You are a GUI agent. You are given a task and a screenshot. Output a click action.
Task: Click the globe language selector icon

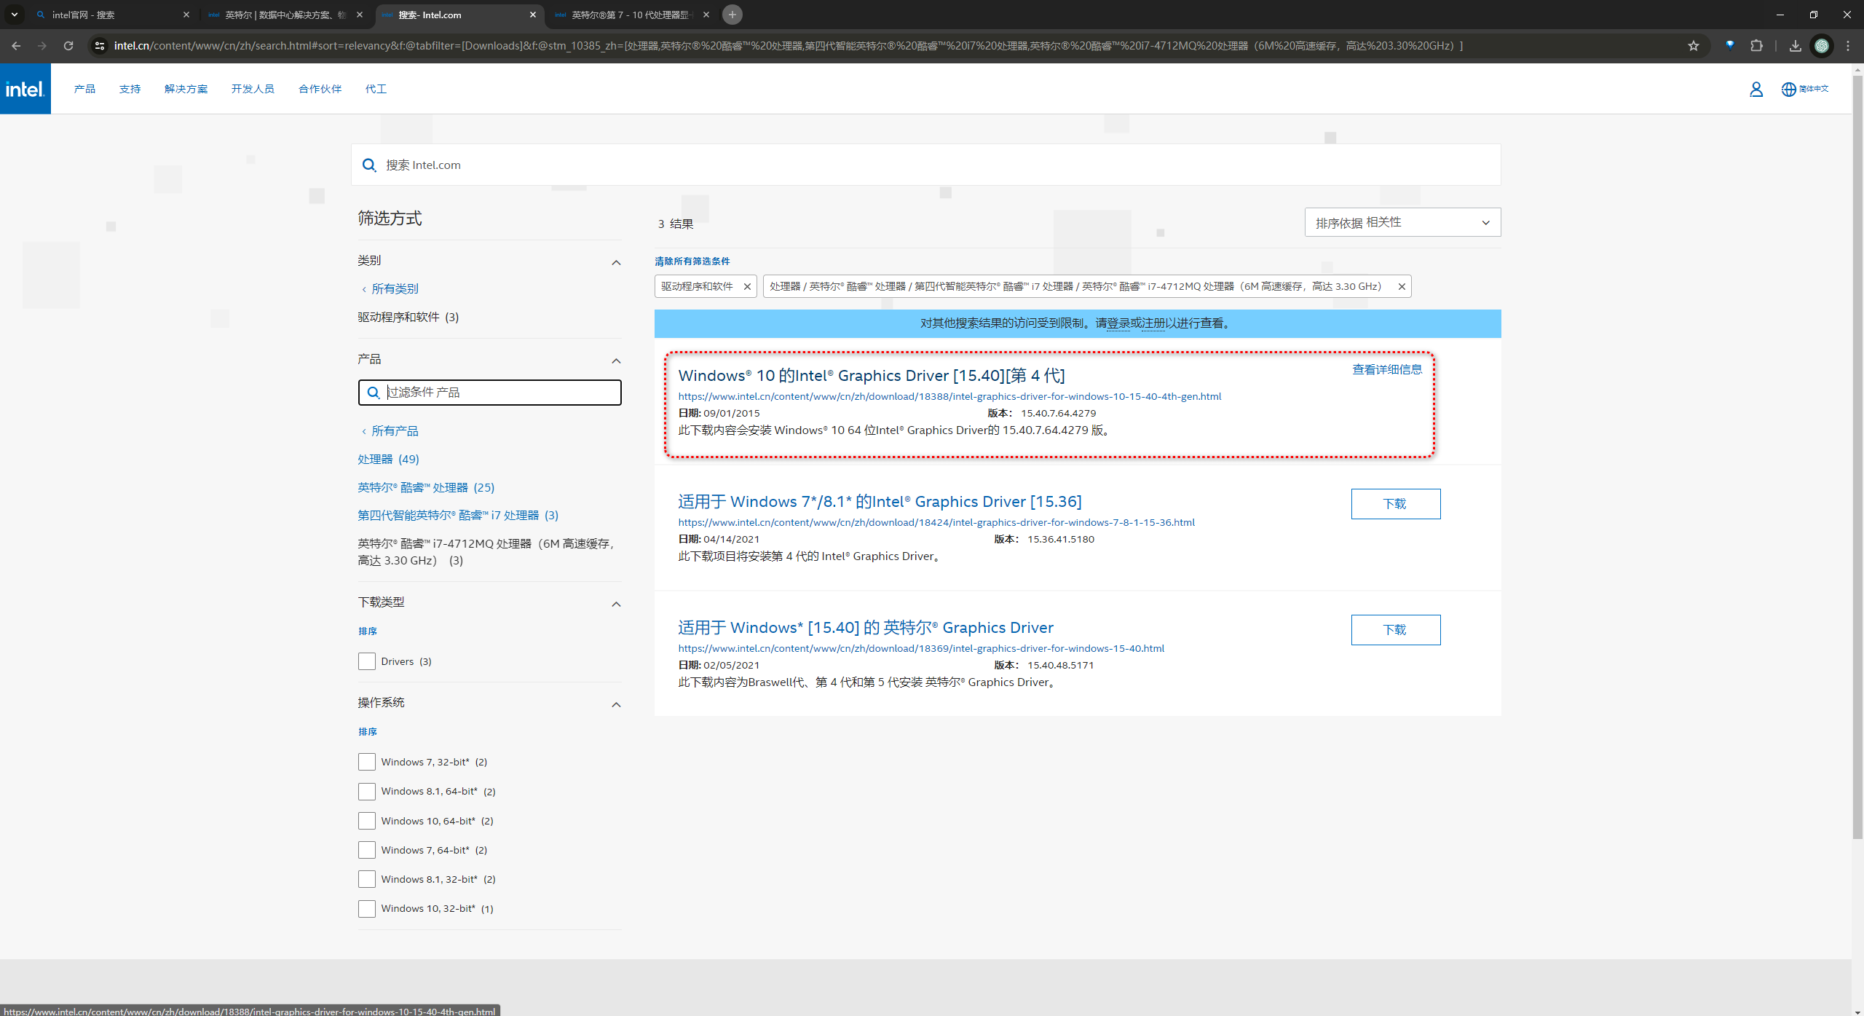click(1788, 89)
